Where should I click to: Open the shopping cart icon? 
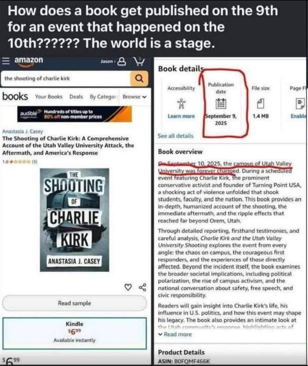[139, 62]
